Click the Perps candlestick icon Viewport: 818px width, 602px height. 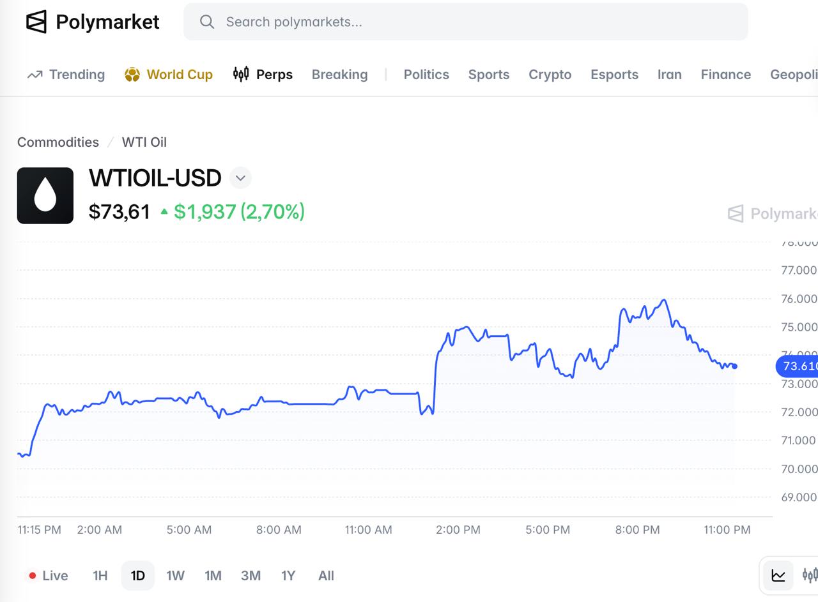pos(241,74)
